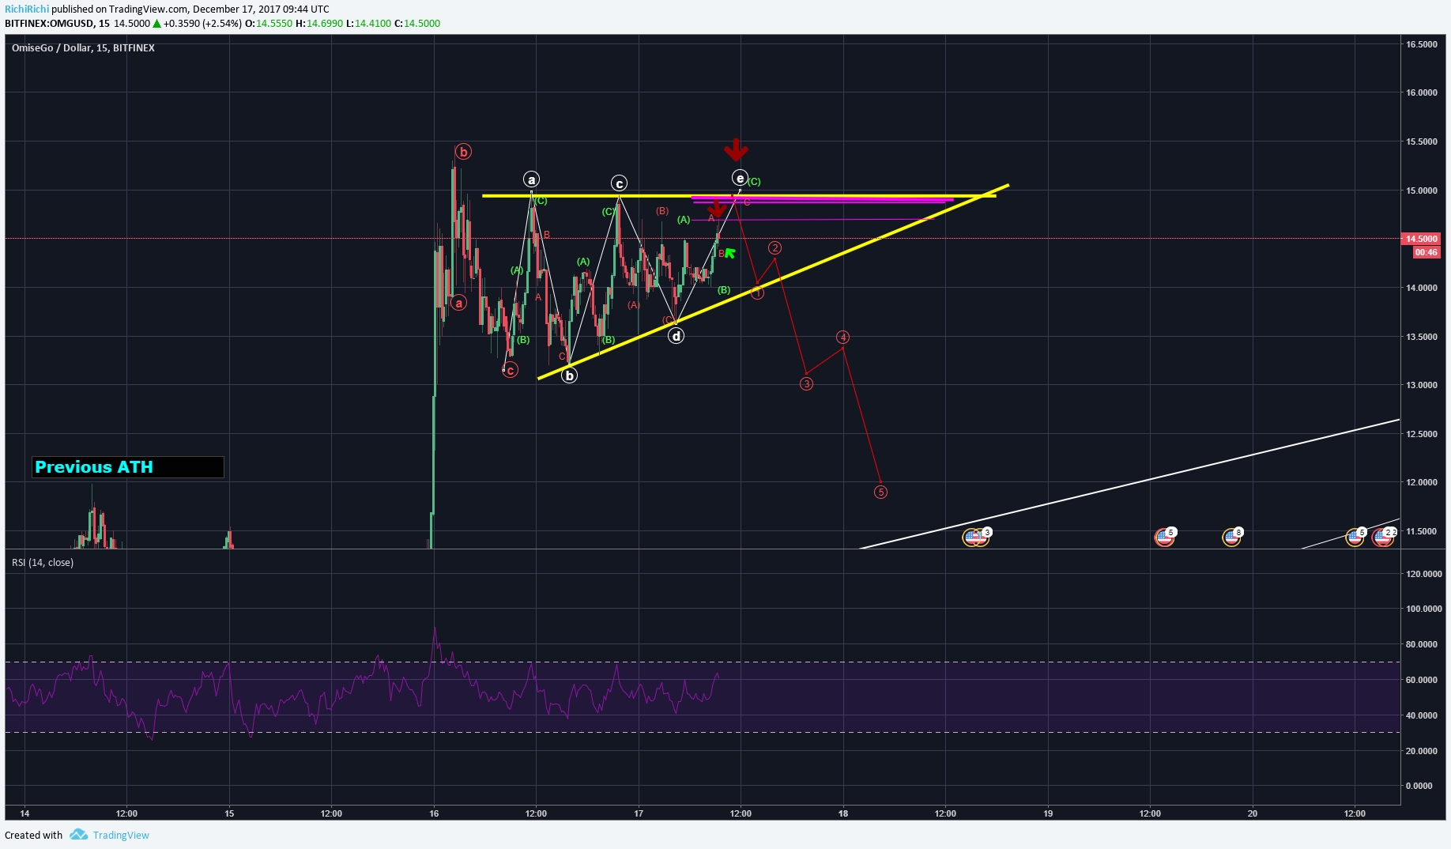Select the red circled 5 wave target
The width and height of the screenshot is (1451, 849).
pyautogui.click(x=880, y=492)
